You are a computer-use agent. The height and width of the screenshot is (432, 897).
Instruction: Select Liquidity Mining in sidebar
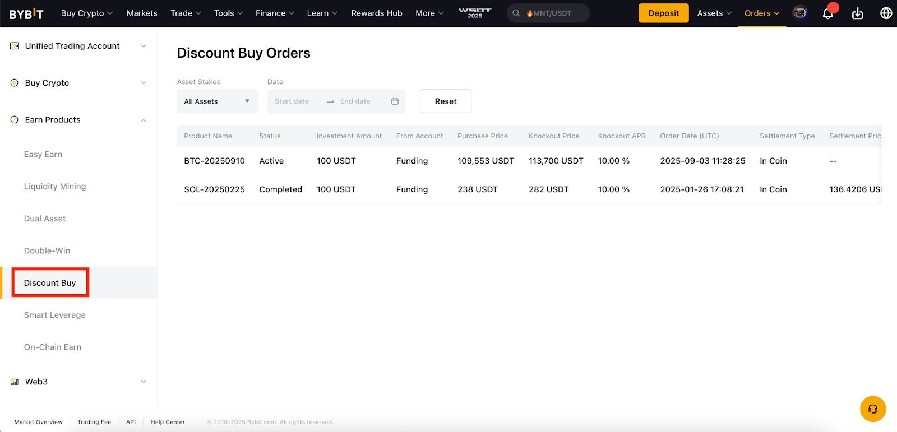click(x=55, y=187)
